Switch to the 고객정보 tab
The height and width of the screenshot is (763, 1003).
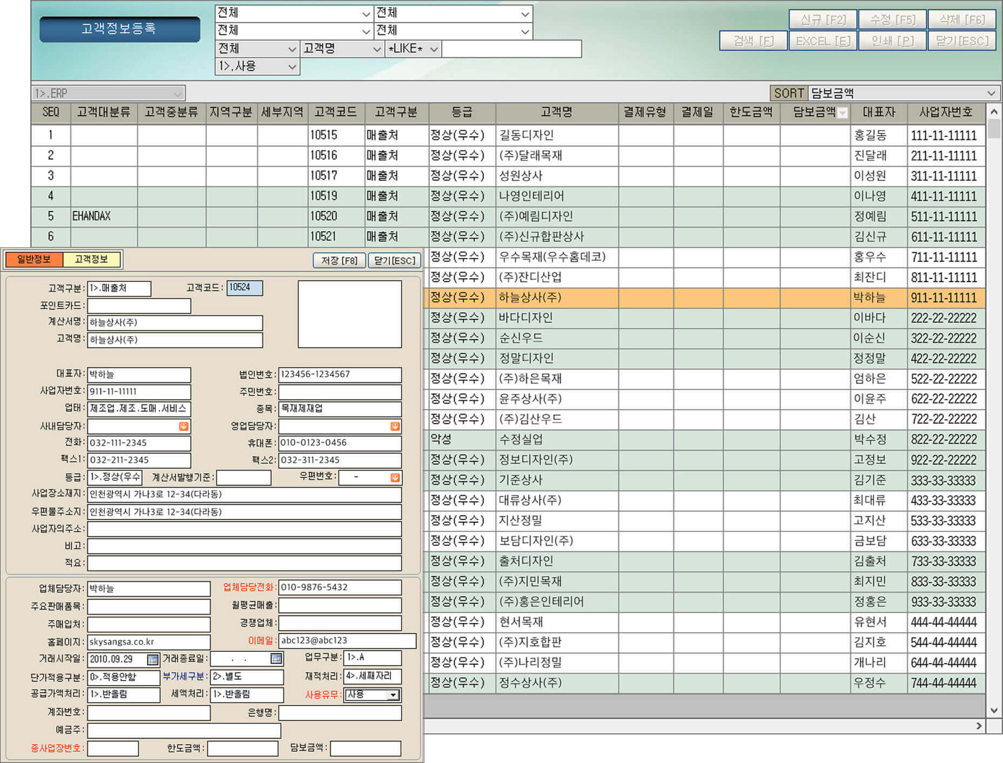click(x=91, y=260)
